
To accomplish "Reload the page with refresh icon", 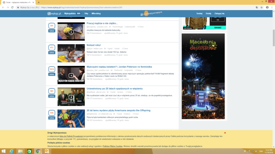I will 12,7.
